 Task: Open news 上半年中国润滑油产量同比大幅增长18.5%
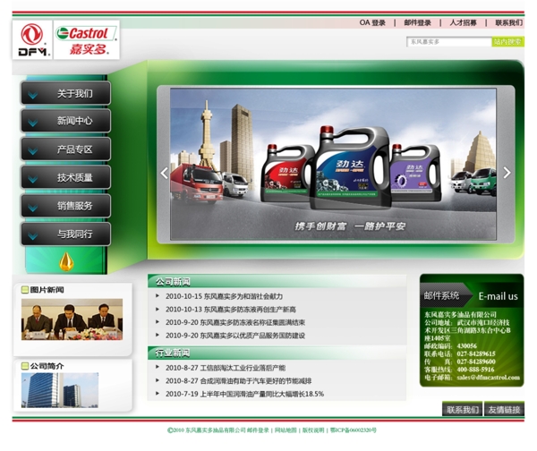(261, 394)
